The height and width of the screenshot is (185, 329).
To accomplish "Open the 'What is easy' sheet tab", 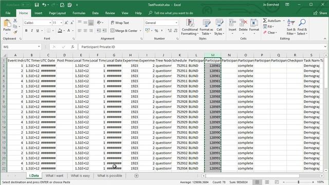I will (x=80, y=176).
